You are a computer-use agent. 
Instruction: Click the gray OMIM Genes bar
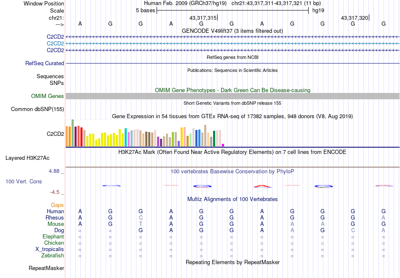click(x=232, y=96)
